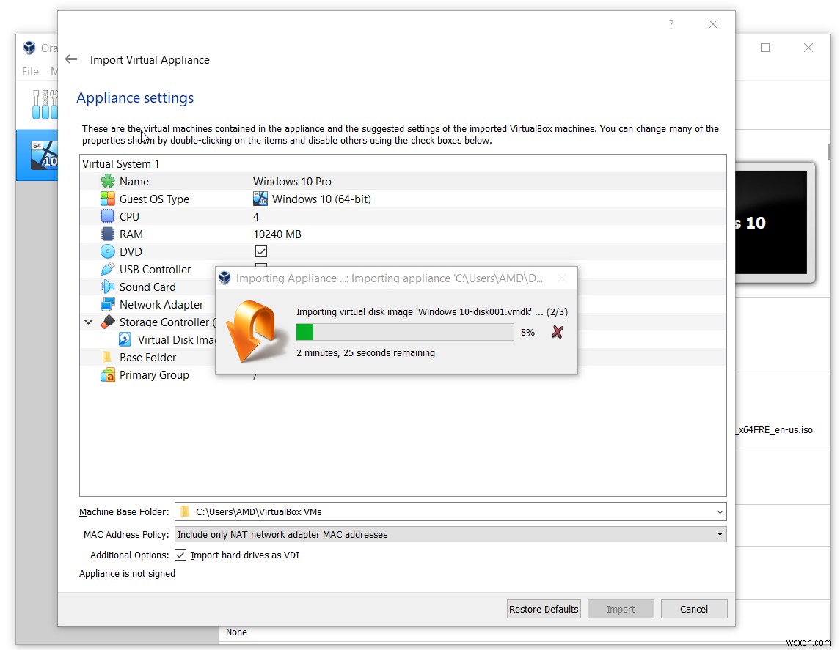Toggle the DVD checkbox

(x=261, y=251)
